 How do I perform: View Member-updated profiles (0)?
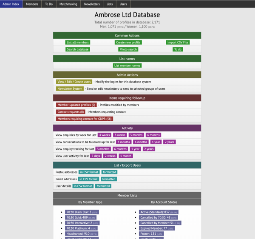tap(76, 105)
